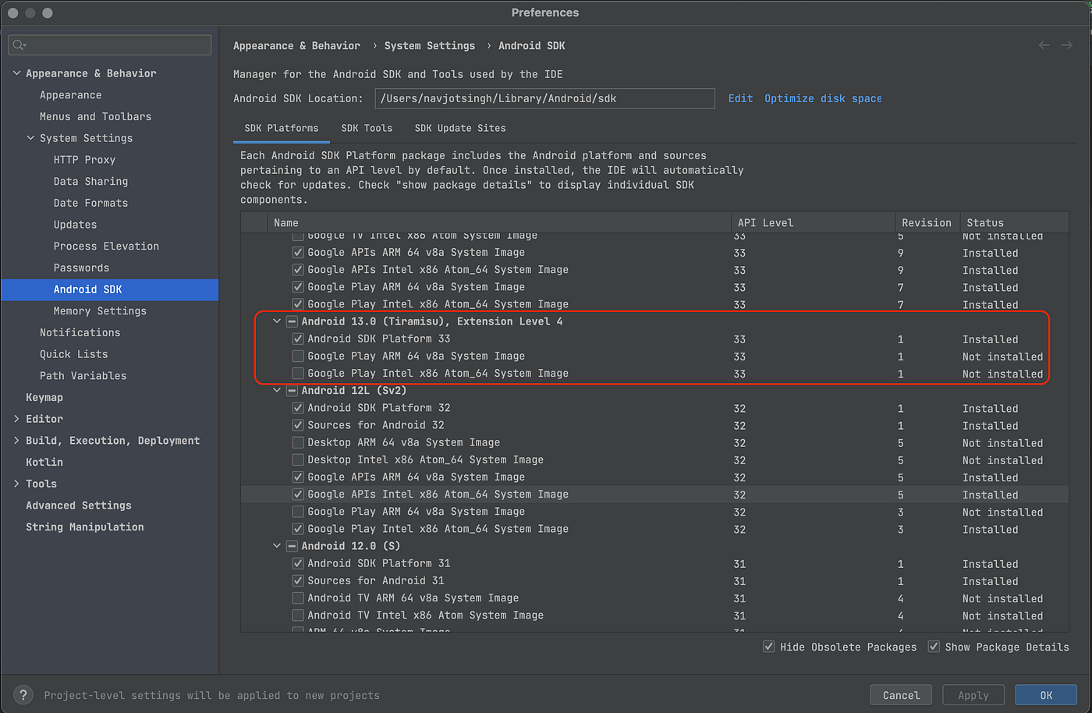The height and width of the screenshot is (713, 1092).
Task: Uncheck Google Play Intel x86 Atom_64 API 32
Action: pyautogui.click(x=298, y=529)
